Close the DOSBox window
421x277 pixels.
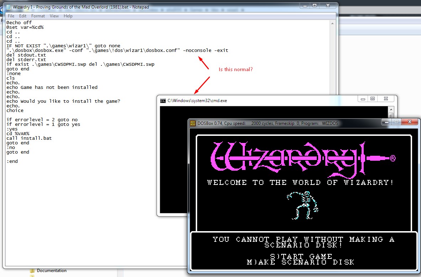[410, 122]
